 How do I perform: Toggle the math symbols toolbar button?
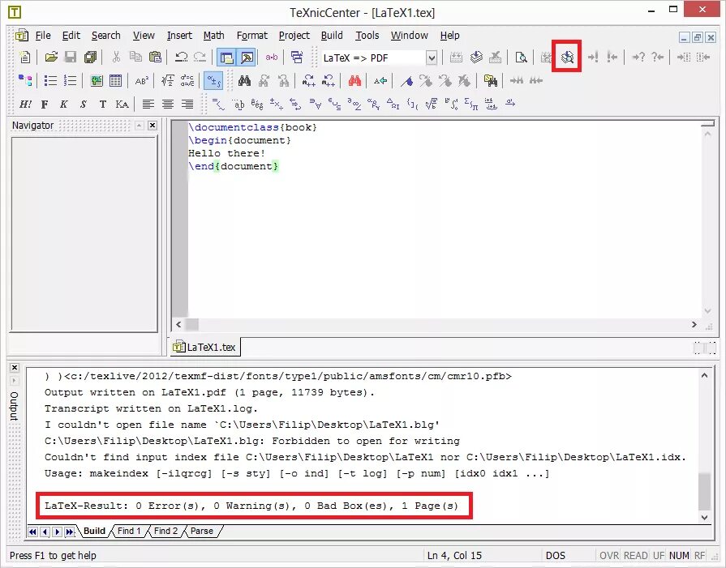pyautogui.click(x=213, y=80)
